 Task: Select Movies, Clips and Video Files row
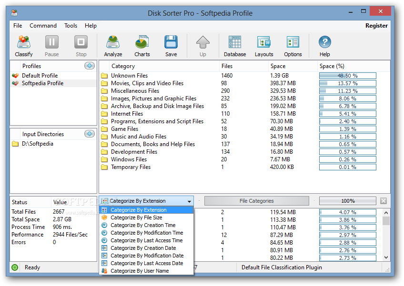(x=244, y=83)
